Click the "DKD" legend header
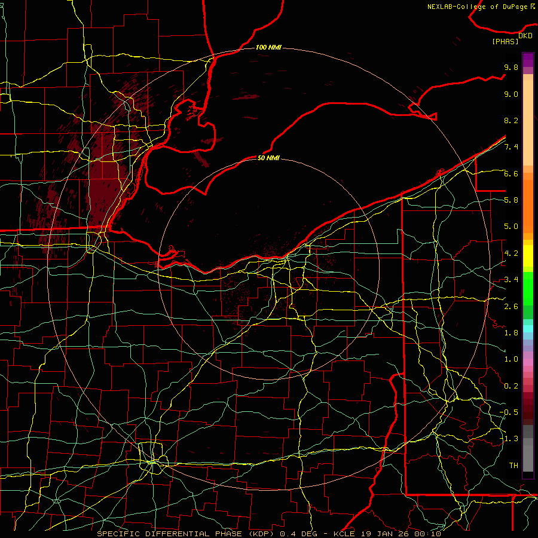The height and width of the screenshot is (538, 538). coord(525,36)
